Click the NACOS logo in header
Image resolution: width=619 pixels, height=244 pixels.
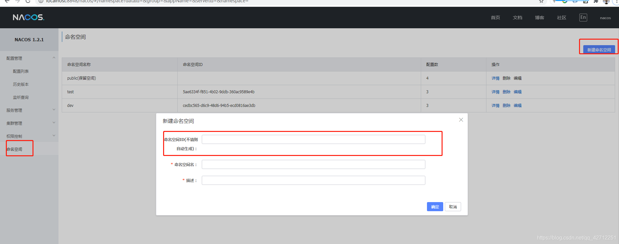(28, 17)
